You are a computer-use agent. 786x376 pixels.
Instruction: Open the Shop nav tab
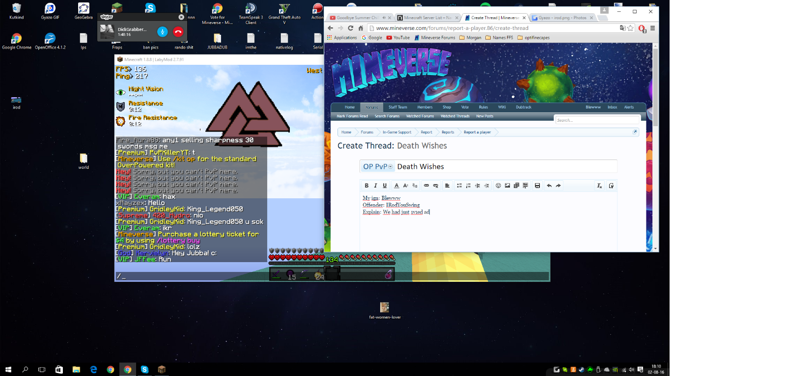[447, 107]
